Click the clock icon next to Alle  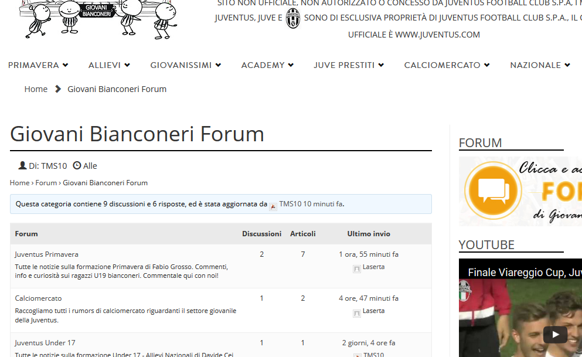coord(77,165)
